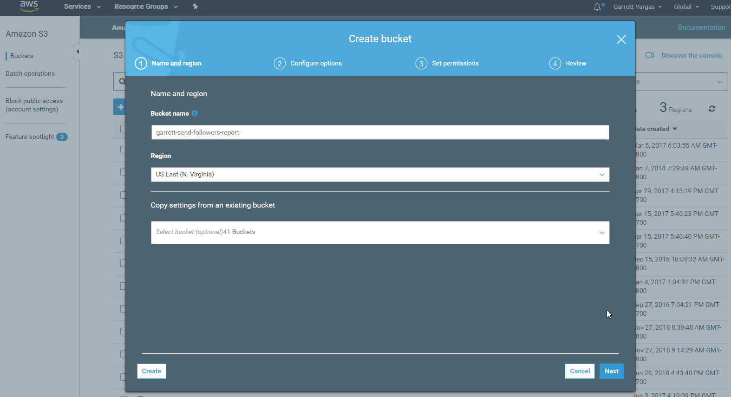This screenshot has height=397, width=731.
Task: Click the AWS logo in the header
Action: [x=29, y=6]
